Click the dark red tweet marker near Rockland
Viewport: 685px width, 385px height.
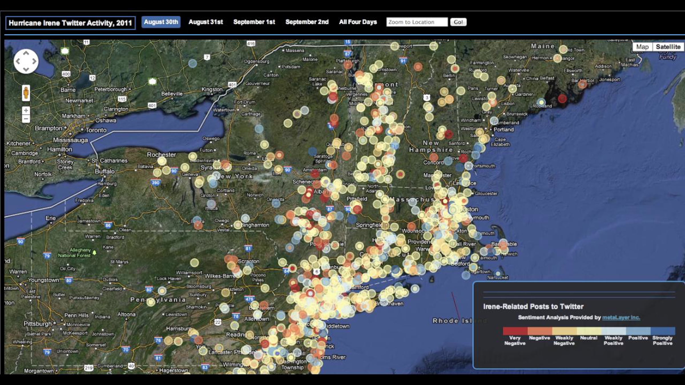[x=562, y=99]
